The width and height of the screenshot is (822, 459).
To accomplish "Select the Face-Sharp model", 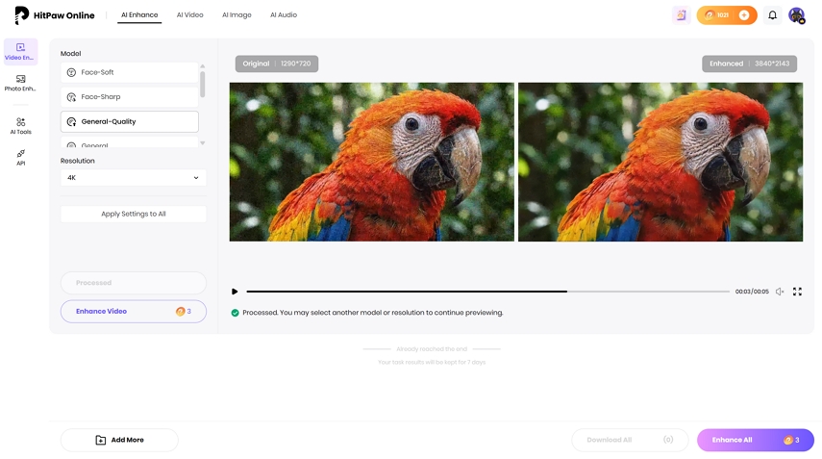I will click(130, 97).
